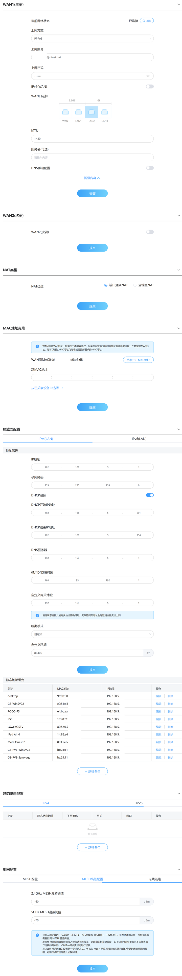Click 新建条目 under static route table
182x976 pixels.
pos(92,848)
